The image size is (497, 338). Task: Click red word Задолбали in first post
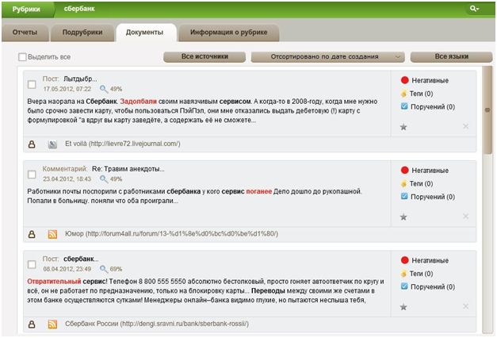(139, 102)
